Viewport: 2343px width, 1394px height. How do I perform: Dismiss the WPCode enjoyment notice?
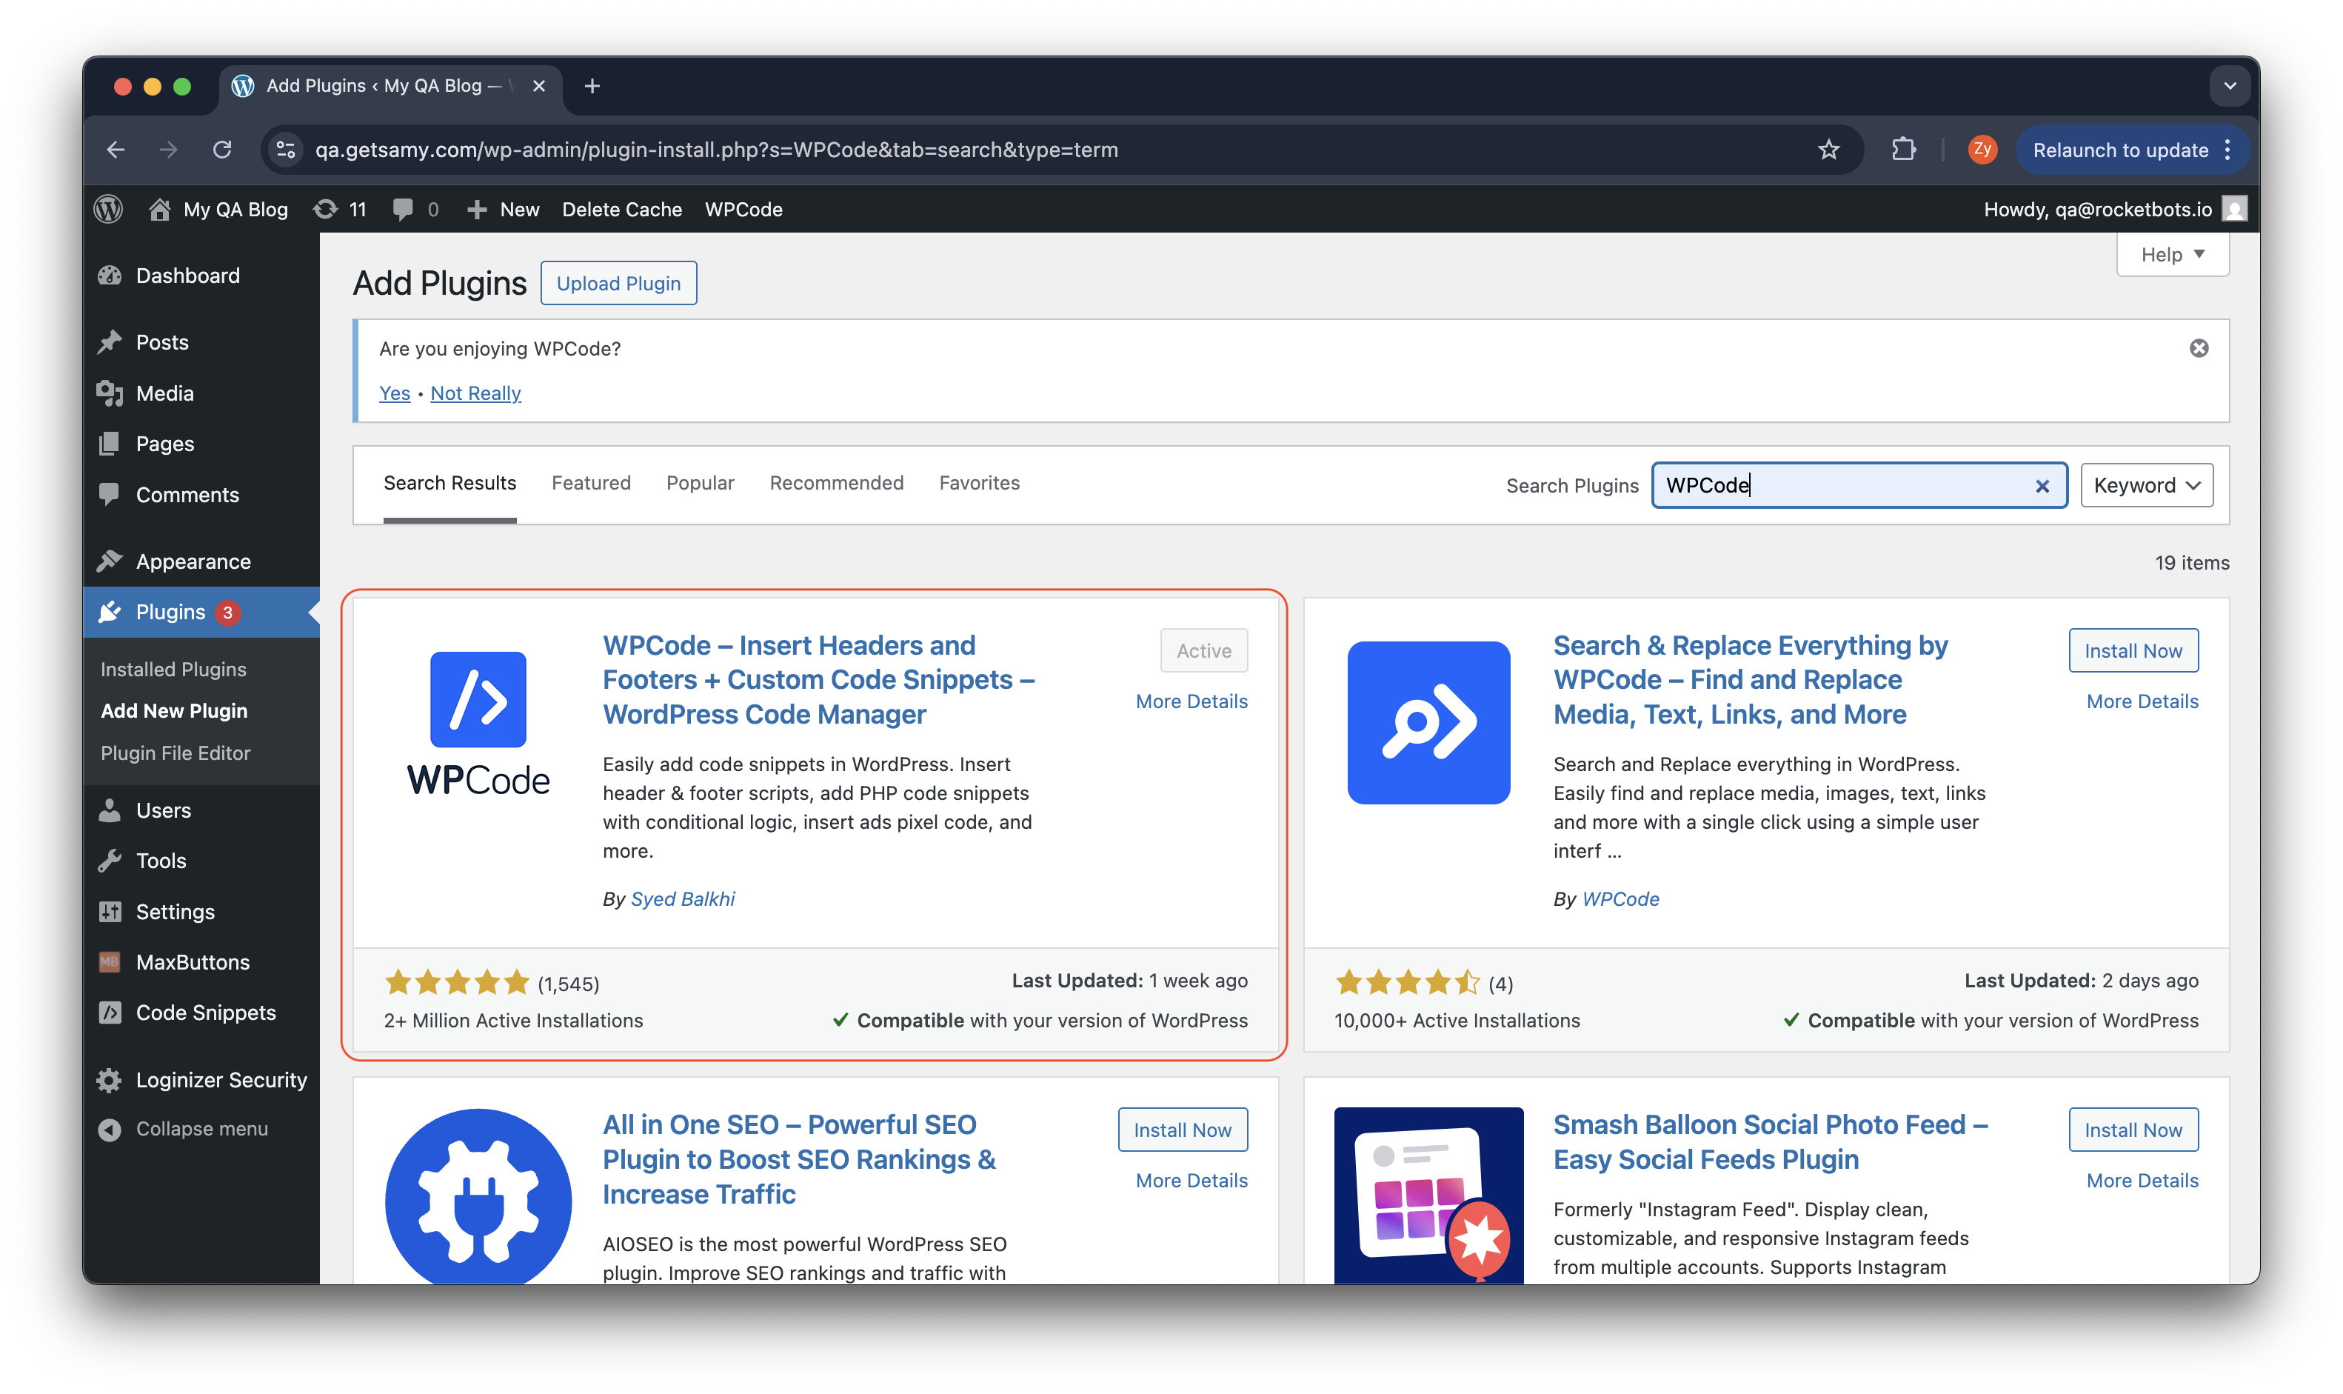coord(2199,348)
